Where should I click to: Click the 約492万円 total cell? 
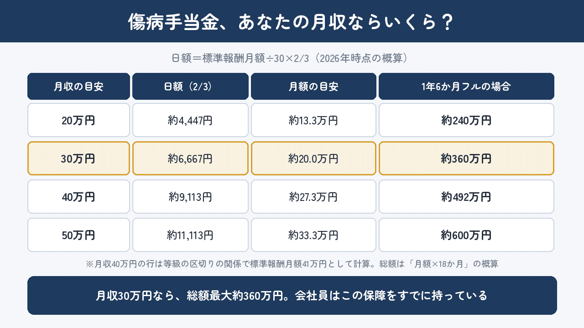click(466, 197)
